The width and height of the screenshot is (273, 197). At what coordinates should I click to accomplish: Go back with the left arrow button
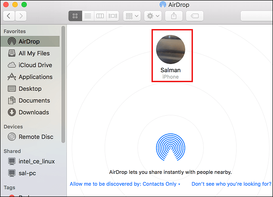coord(9,16)
